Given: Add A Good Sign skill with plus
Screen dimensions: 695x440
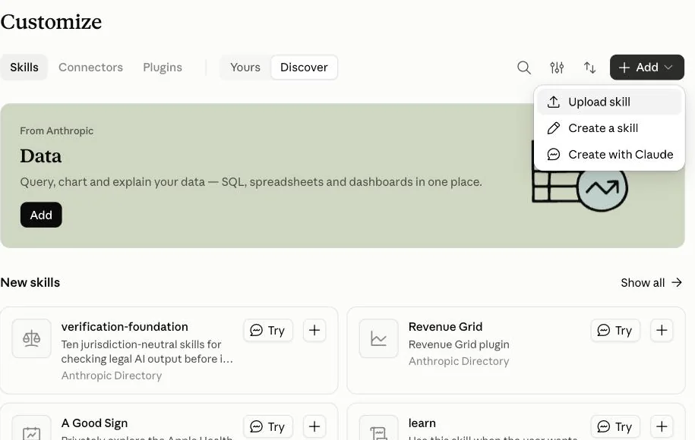Looking at the screenshot, I should 314,426.
